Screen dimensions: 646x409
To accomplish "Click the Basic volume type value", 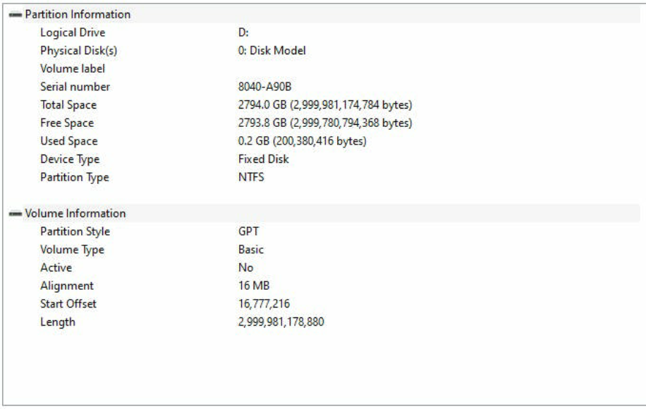I will [x=250, y=250].
